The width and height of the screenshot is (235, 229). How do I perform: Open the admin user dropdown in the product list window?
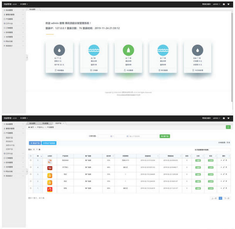216,118
